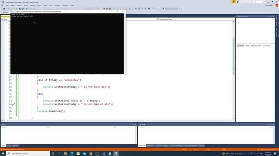Select the Locals tab
This screenshot has height=156, width=279.
(x=9, y=146)
